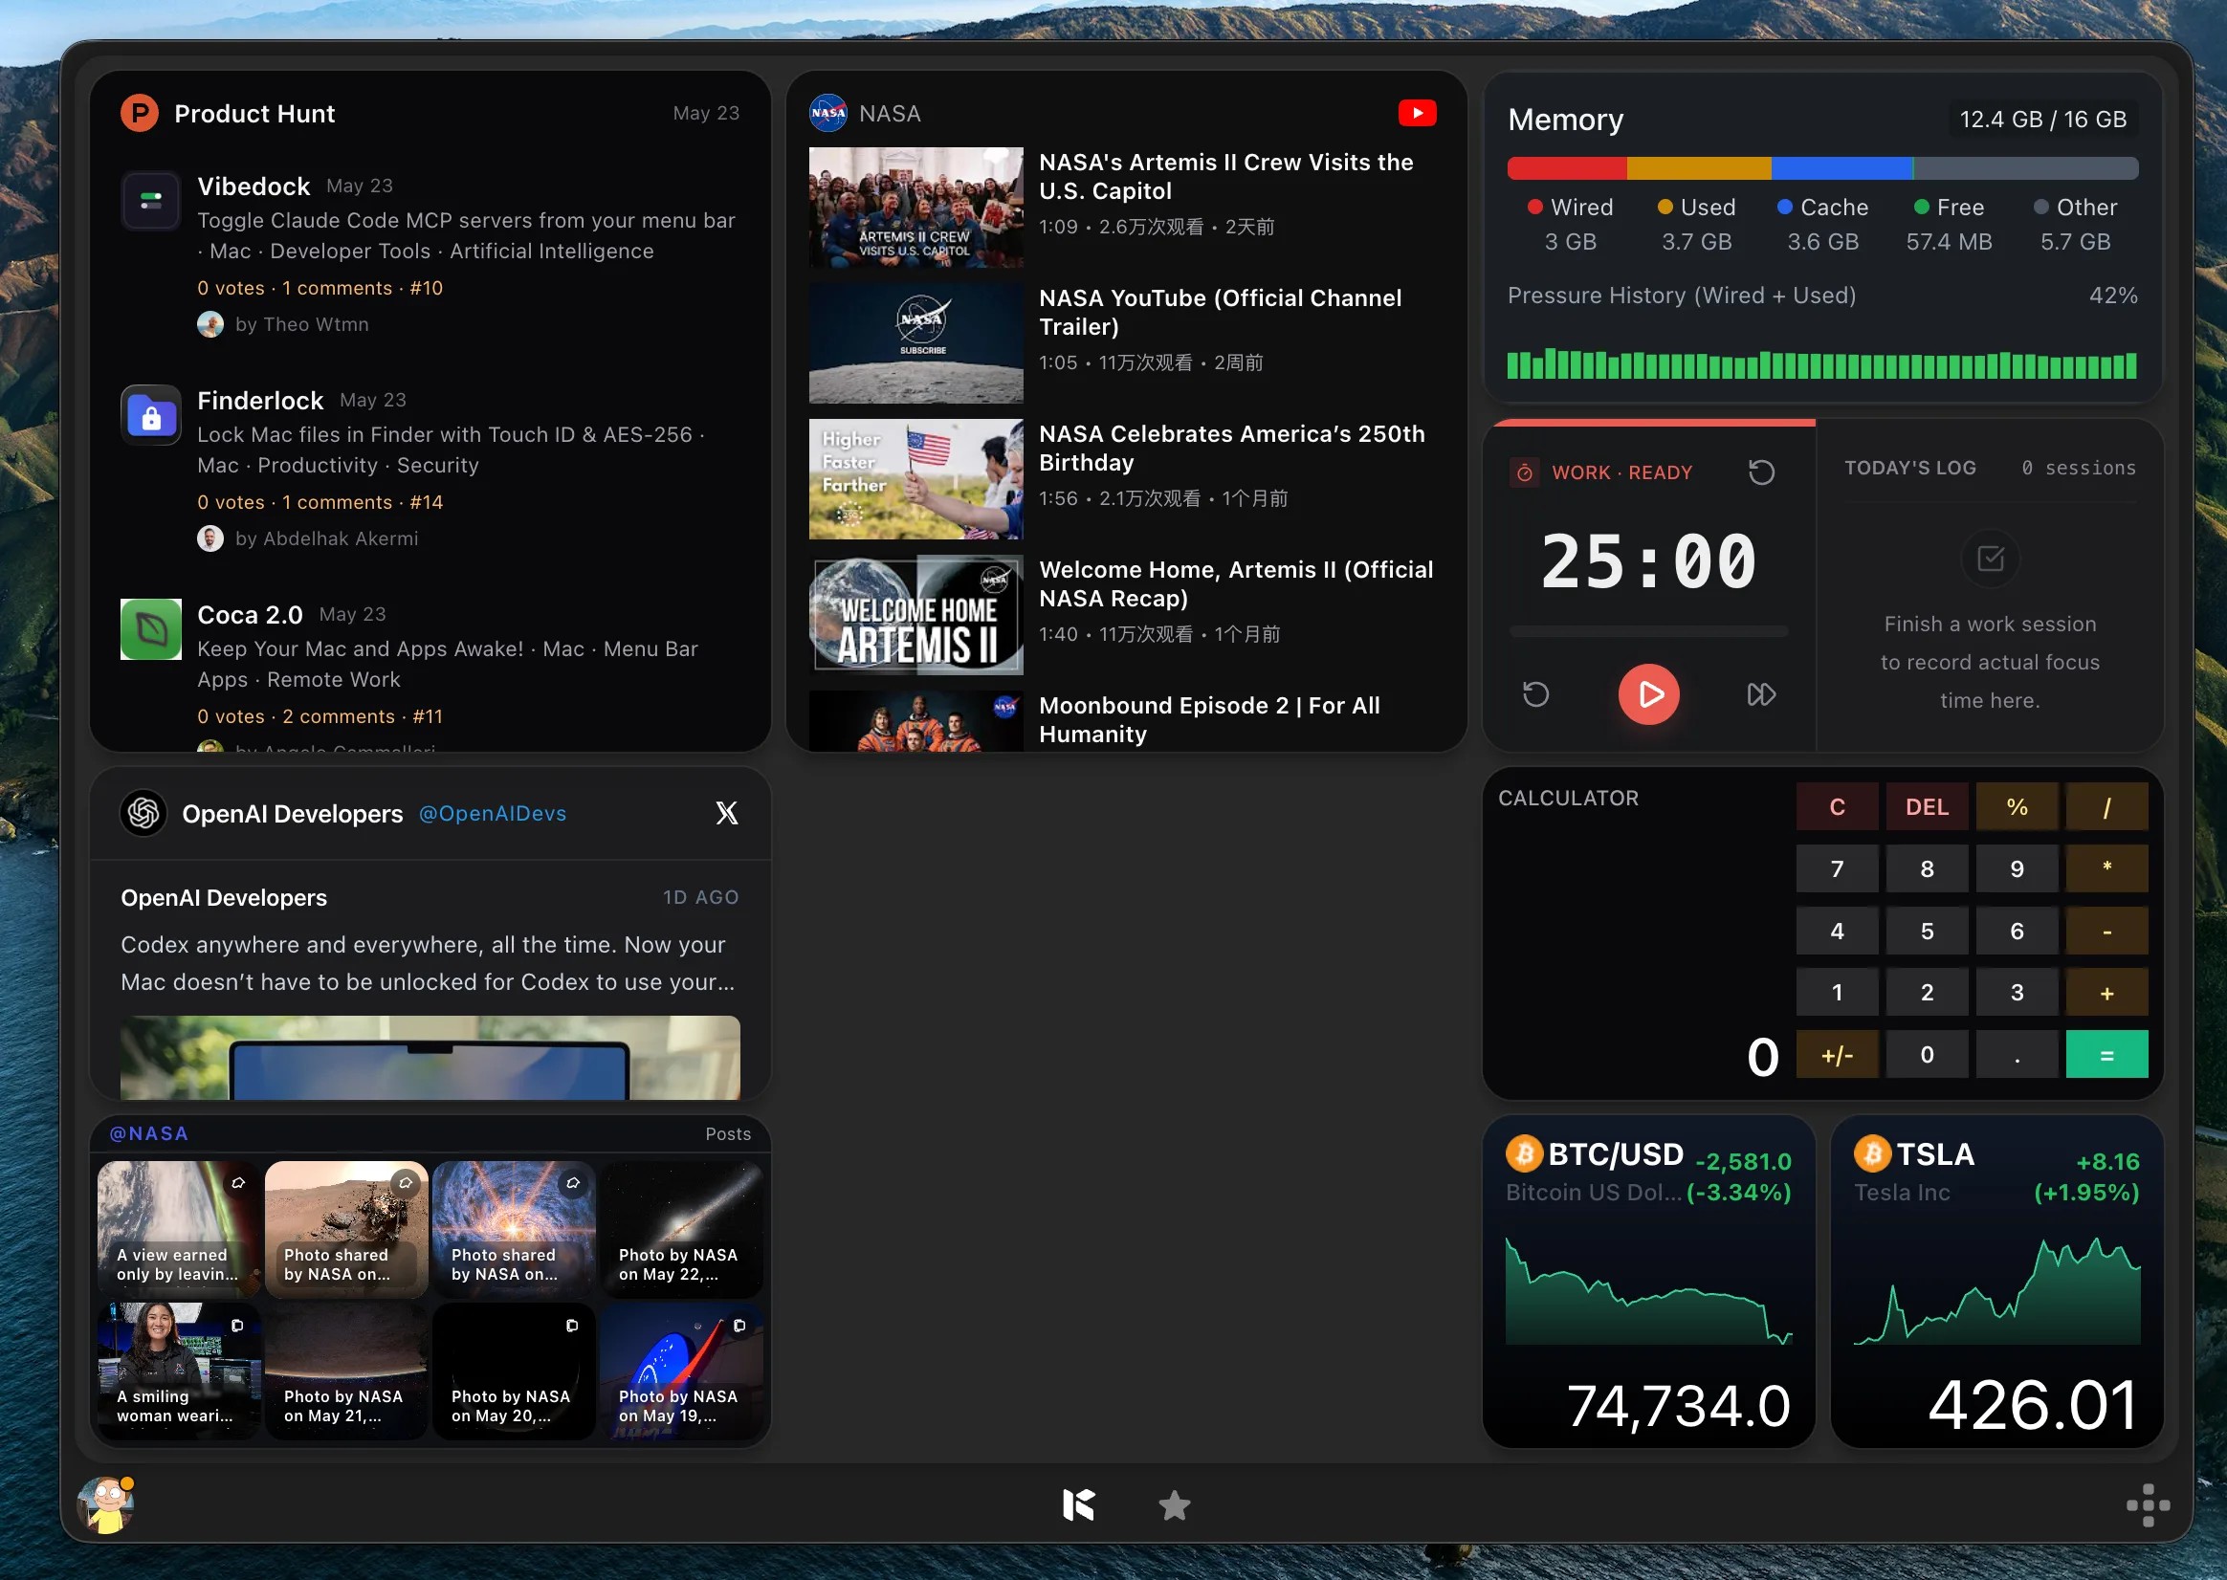Click the '0 sessions' counter
This screenshot has width=2227, height=1580.
coord(2079,468)
